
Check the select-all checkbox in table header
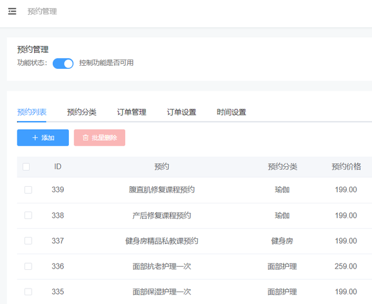(26, 167)
